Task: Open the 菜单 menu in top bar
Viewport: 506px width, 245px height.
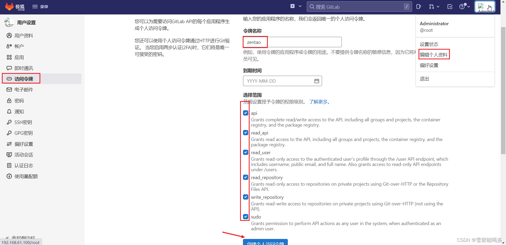Action: pos(40,7)
